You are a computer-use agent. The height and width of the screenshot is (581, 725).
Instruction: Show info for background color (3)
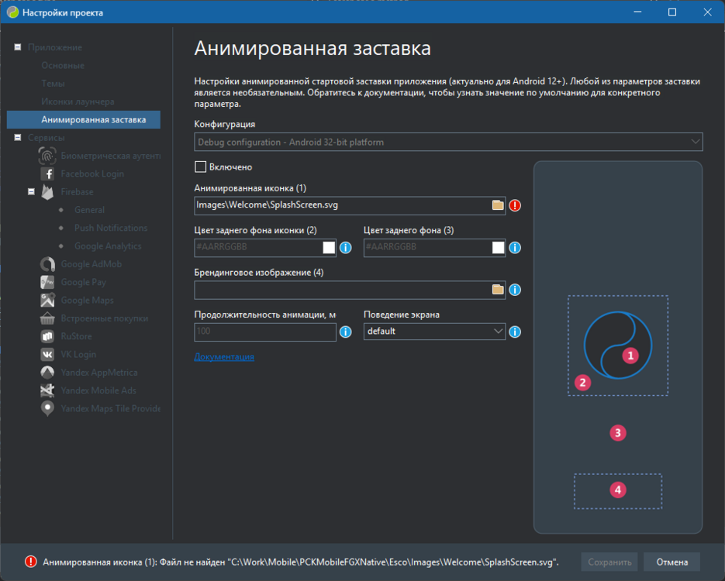515,248
